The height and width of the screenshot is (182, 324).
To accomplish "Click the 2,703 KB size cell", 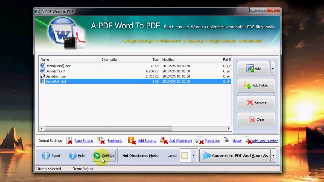I will (152, 76).
